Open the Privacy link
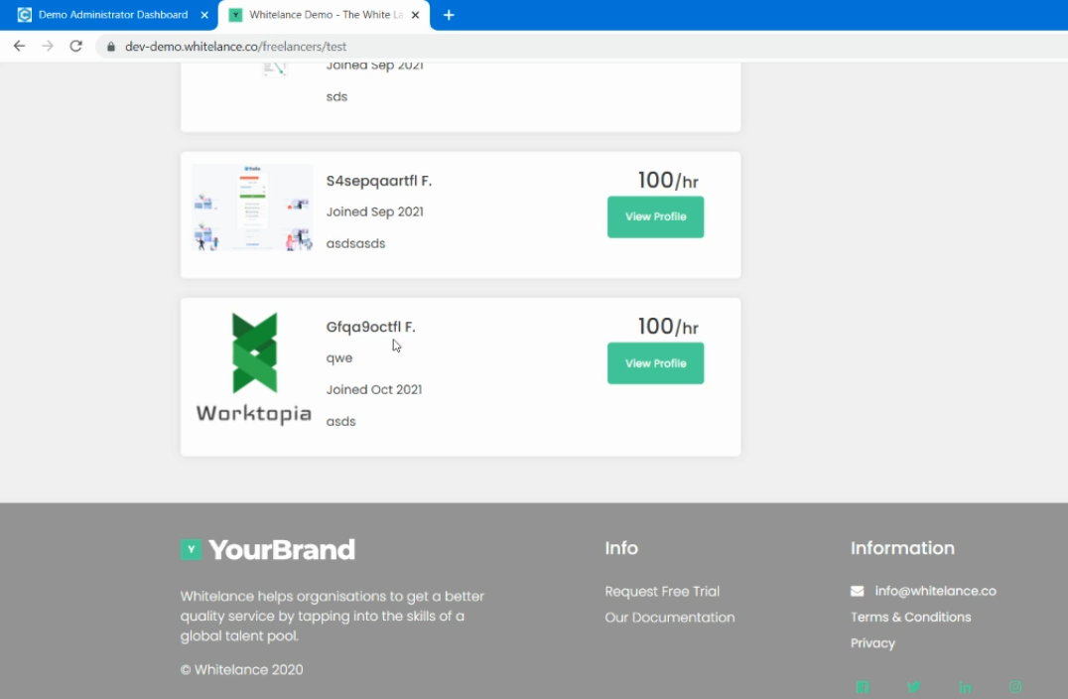1068x699 pixels. click(x=872, y=643)
